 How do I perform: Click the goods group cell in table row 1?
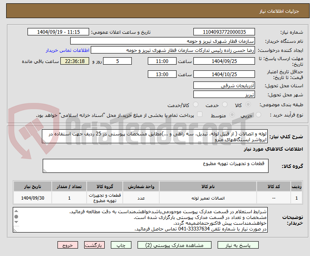click(x=105, y=198)
